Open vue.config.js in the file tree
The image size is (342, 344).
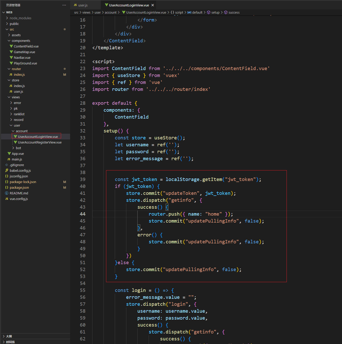pos(35,199)
